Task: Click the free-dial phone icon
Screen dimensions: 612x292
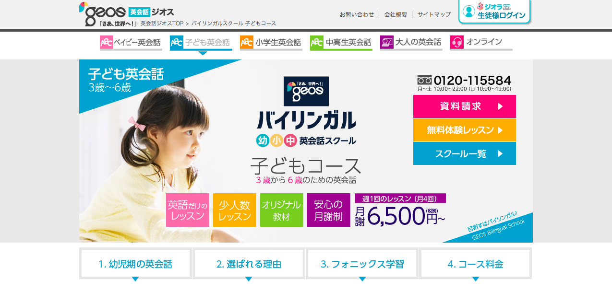Action: pos(424,80)
